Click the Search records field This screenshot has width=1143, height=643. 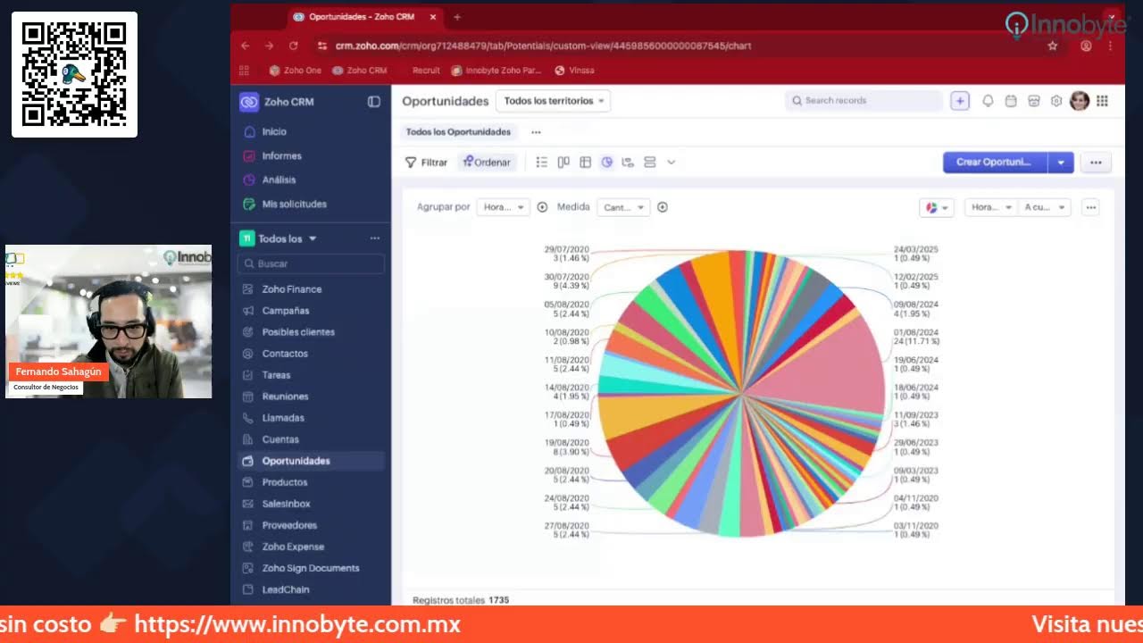[x=864, y=101]
